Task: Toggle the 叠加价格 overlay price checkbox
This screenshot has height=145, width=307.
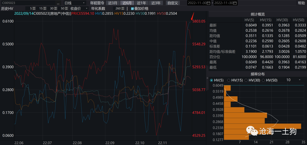Action: (x=132, y=8)
